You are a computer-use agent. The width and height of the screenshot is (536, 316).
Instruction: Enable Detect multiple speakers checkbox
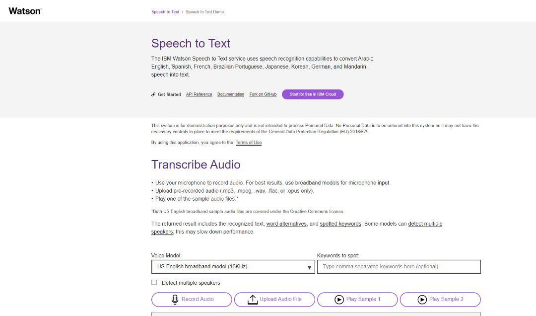point(154,282)
